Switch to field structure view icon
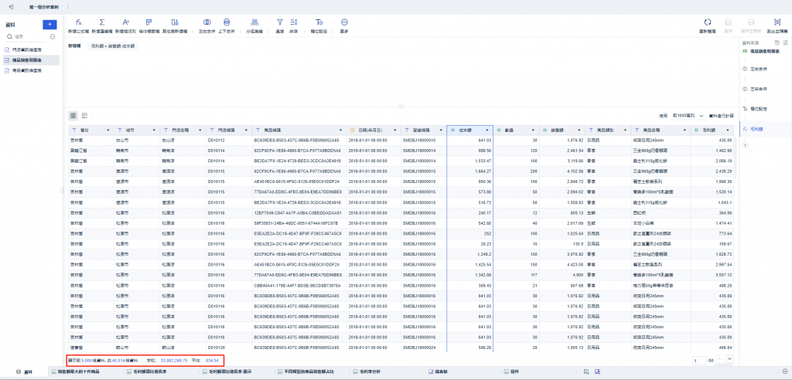This screenshot has width=792, height=380. point(84,116)
